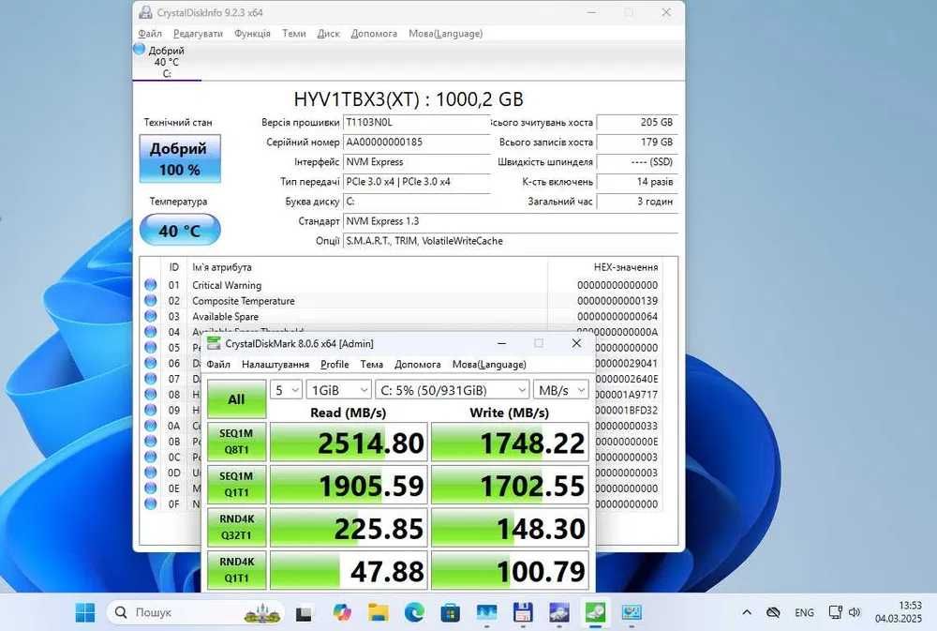Open Редагувати menu in CrystalDiskInfo
937x631 pixels.
[198, 34]
